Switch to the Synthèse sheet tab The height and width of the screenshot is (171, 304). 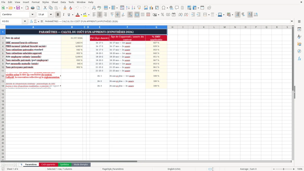tap(65, 165)
